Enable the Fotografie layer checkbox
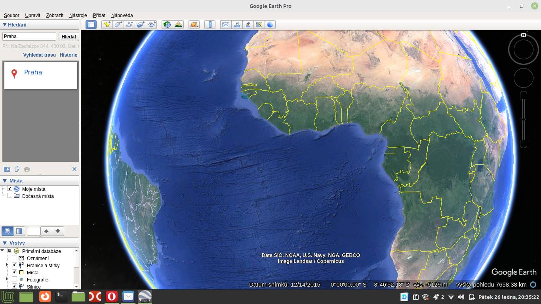Screen dimensions: 541x304 point(15,279)
